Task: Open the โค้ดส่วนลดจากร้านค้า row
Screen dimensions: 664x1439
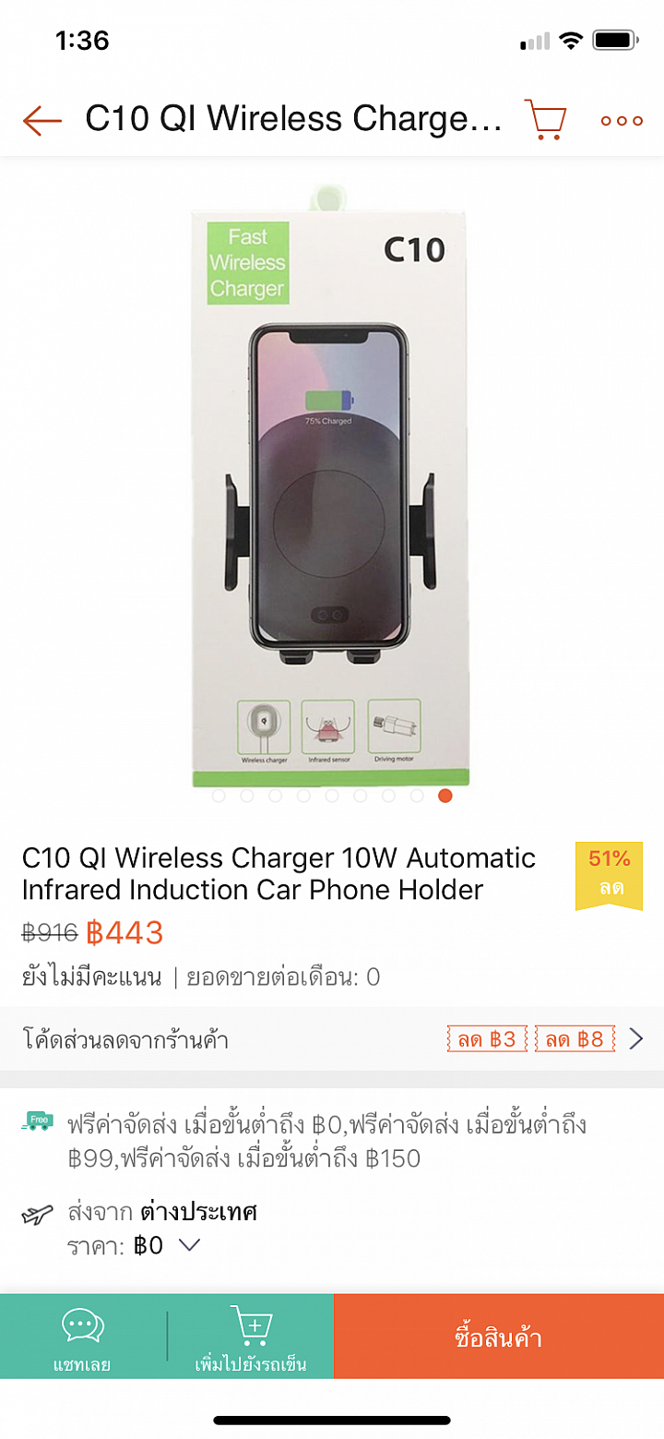Action: point(332,1039)
